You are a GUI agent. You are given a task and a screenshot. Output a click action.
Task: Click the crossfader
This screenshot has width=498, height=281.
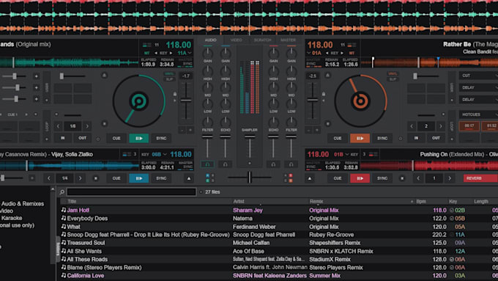coord(250,178)
